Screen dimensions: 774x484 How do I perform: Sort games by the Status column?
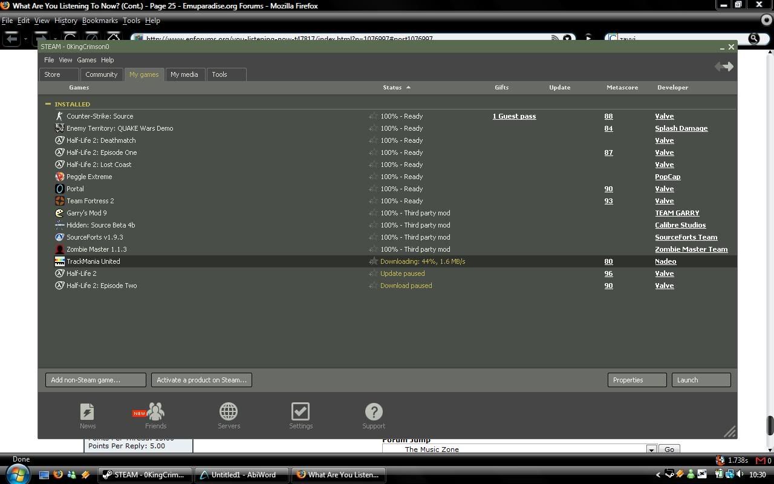coord(397,88)
